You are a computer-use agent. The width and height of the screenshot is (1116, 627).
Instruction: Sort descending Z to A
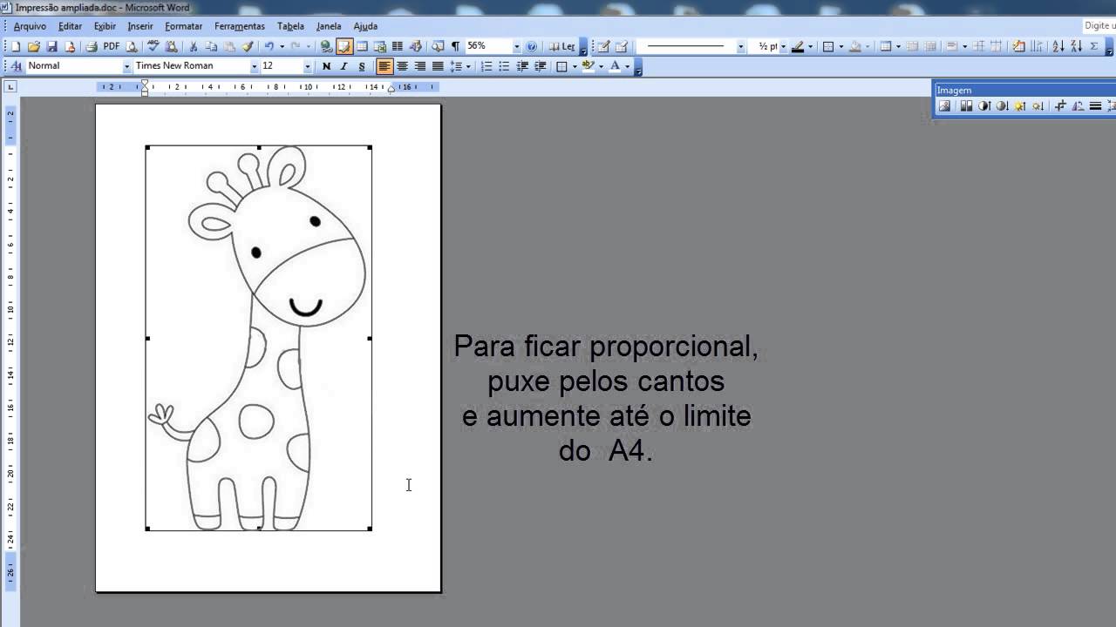(x=1076, y=46)
